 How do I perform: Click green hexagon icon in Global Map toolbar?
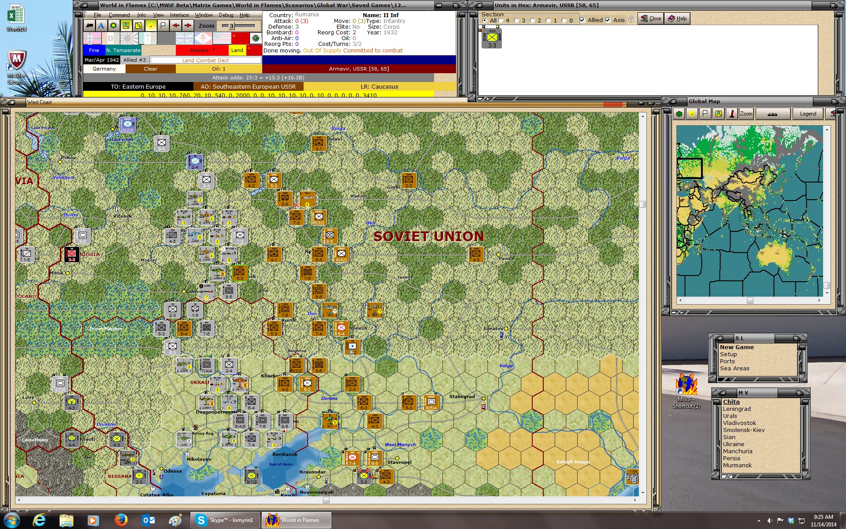(x=679, y=114)
